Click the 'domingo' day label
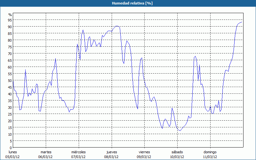Viewport: 256px width, 160px height. (210, 152)
